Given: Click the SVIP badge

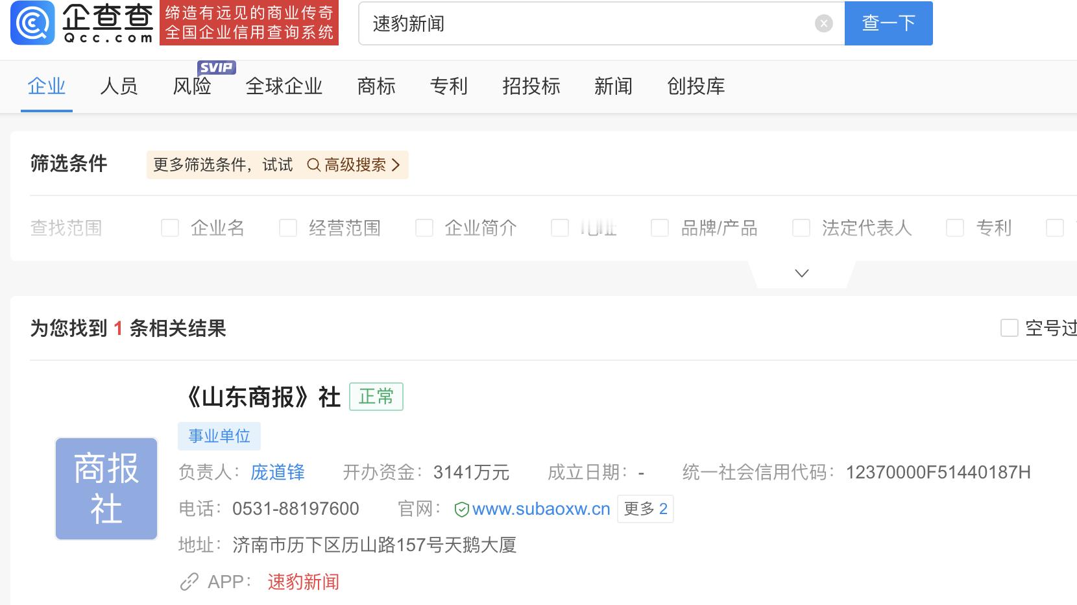Looking at the screenshot, I should pyautogui.click(x=217, y=68).
